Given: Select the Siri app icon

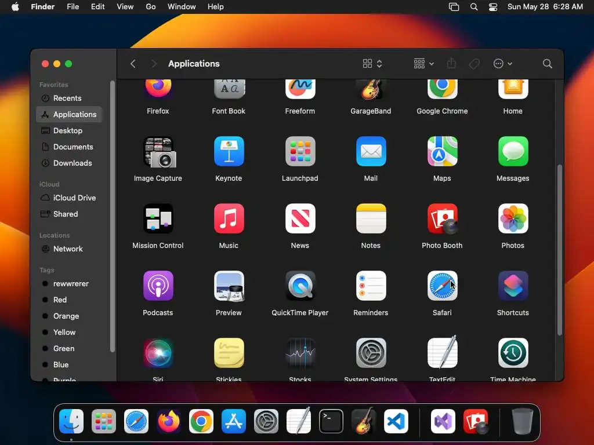Looking at the screenshot, I should (x=158, y=353).
